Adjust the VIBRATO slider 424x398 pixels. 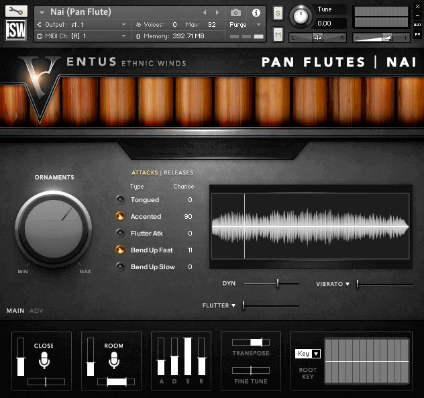pos(385,284)
